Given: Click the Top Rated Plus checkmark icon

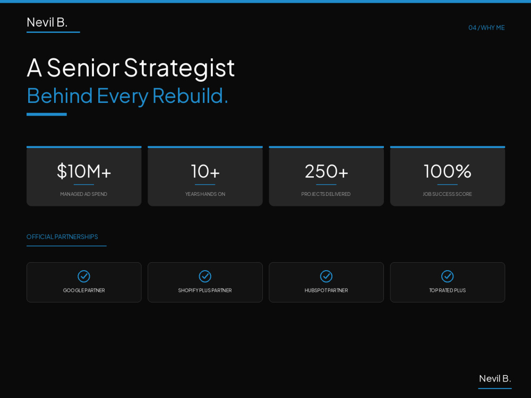Looking at the screenshot, I should tap(447, 276).
